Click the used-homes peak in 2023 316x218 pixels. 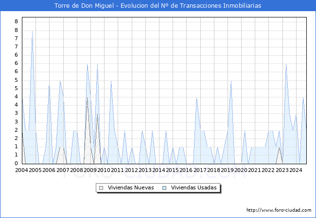(286, 64)
